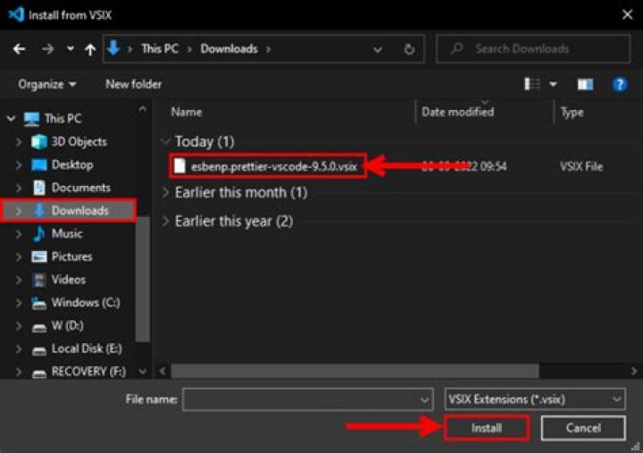This screenshot has height=453, width=643.
Task: Select the Pictures folder
Action: (71, 256)
